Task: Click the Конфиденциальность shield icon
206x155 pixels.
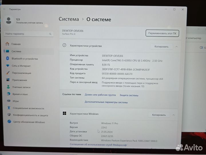Action: (9, 115)
